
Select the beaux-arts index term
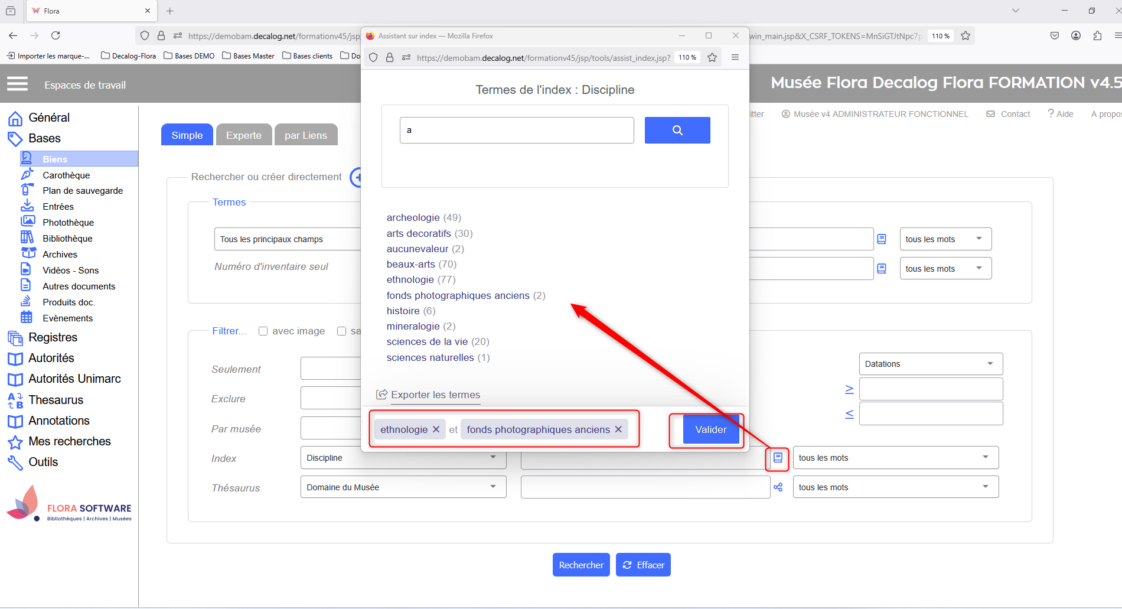[x=410, y=264]
